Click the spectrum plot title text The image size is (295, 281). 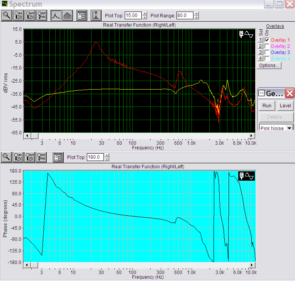tap(139, 25)
